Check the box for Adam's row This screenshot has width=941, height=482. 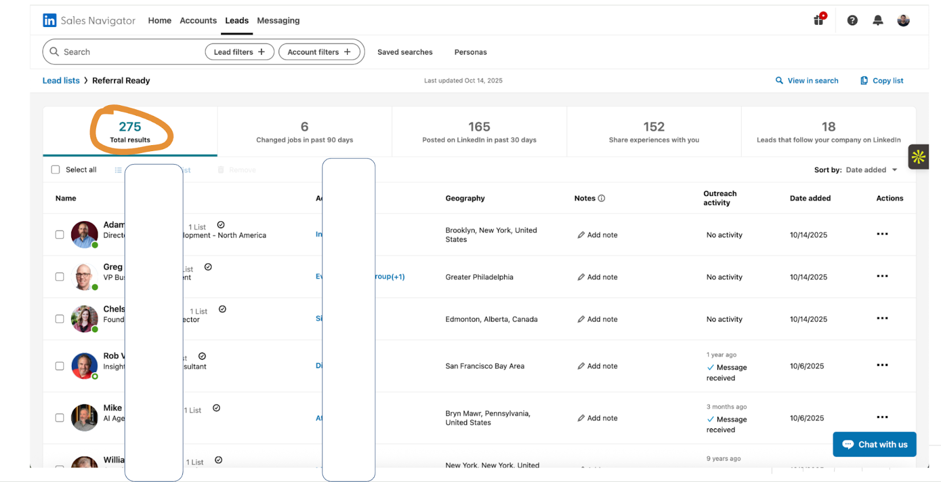click(x=59, y=235)
